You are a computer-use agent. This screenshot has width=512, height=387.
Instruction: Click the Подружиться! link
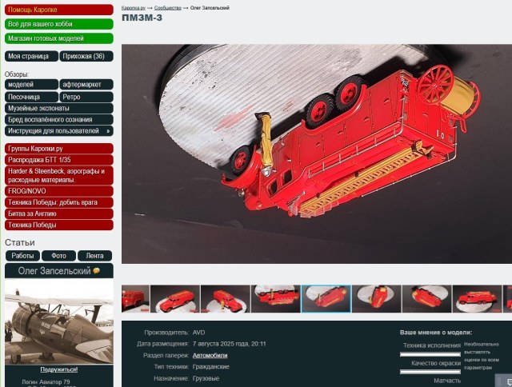point(58,369)
